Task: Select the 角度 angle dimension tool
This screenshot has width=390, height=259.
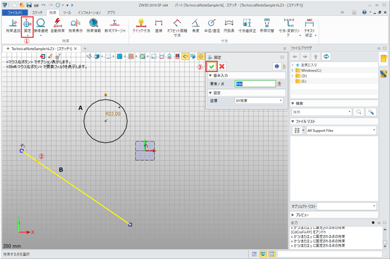Action: (x=196, y=26)
